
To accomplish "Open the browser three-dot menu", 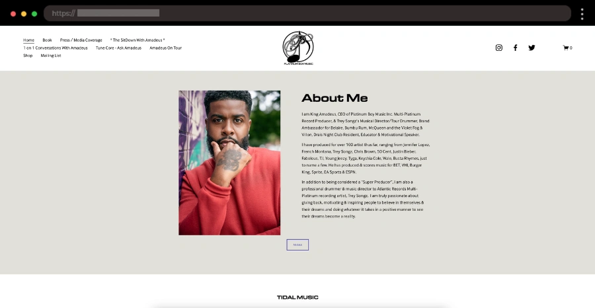I will point(582,14).
